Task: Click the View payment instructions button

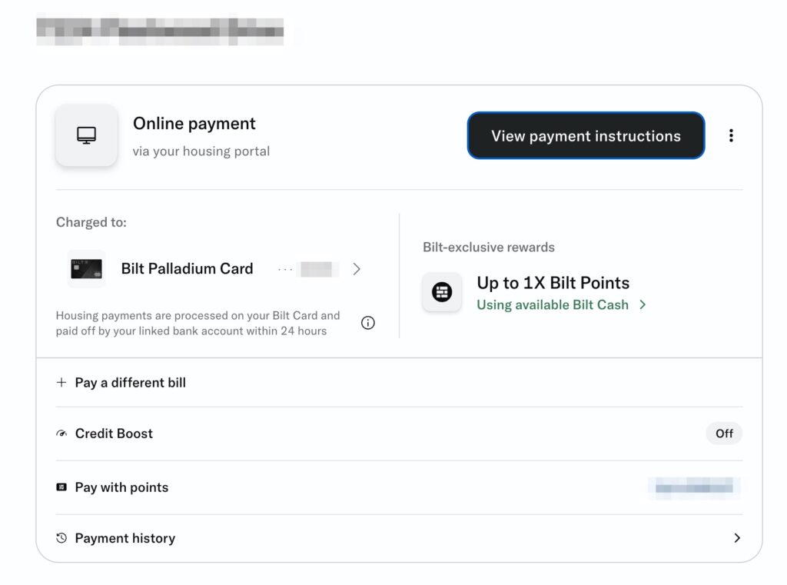Action: pos(585,135)
